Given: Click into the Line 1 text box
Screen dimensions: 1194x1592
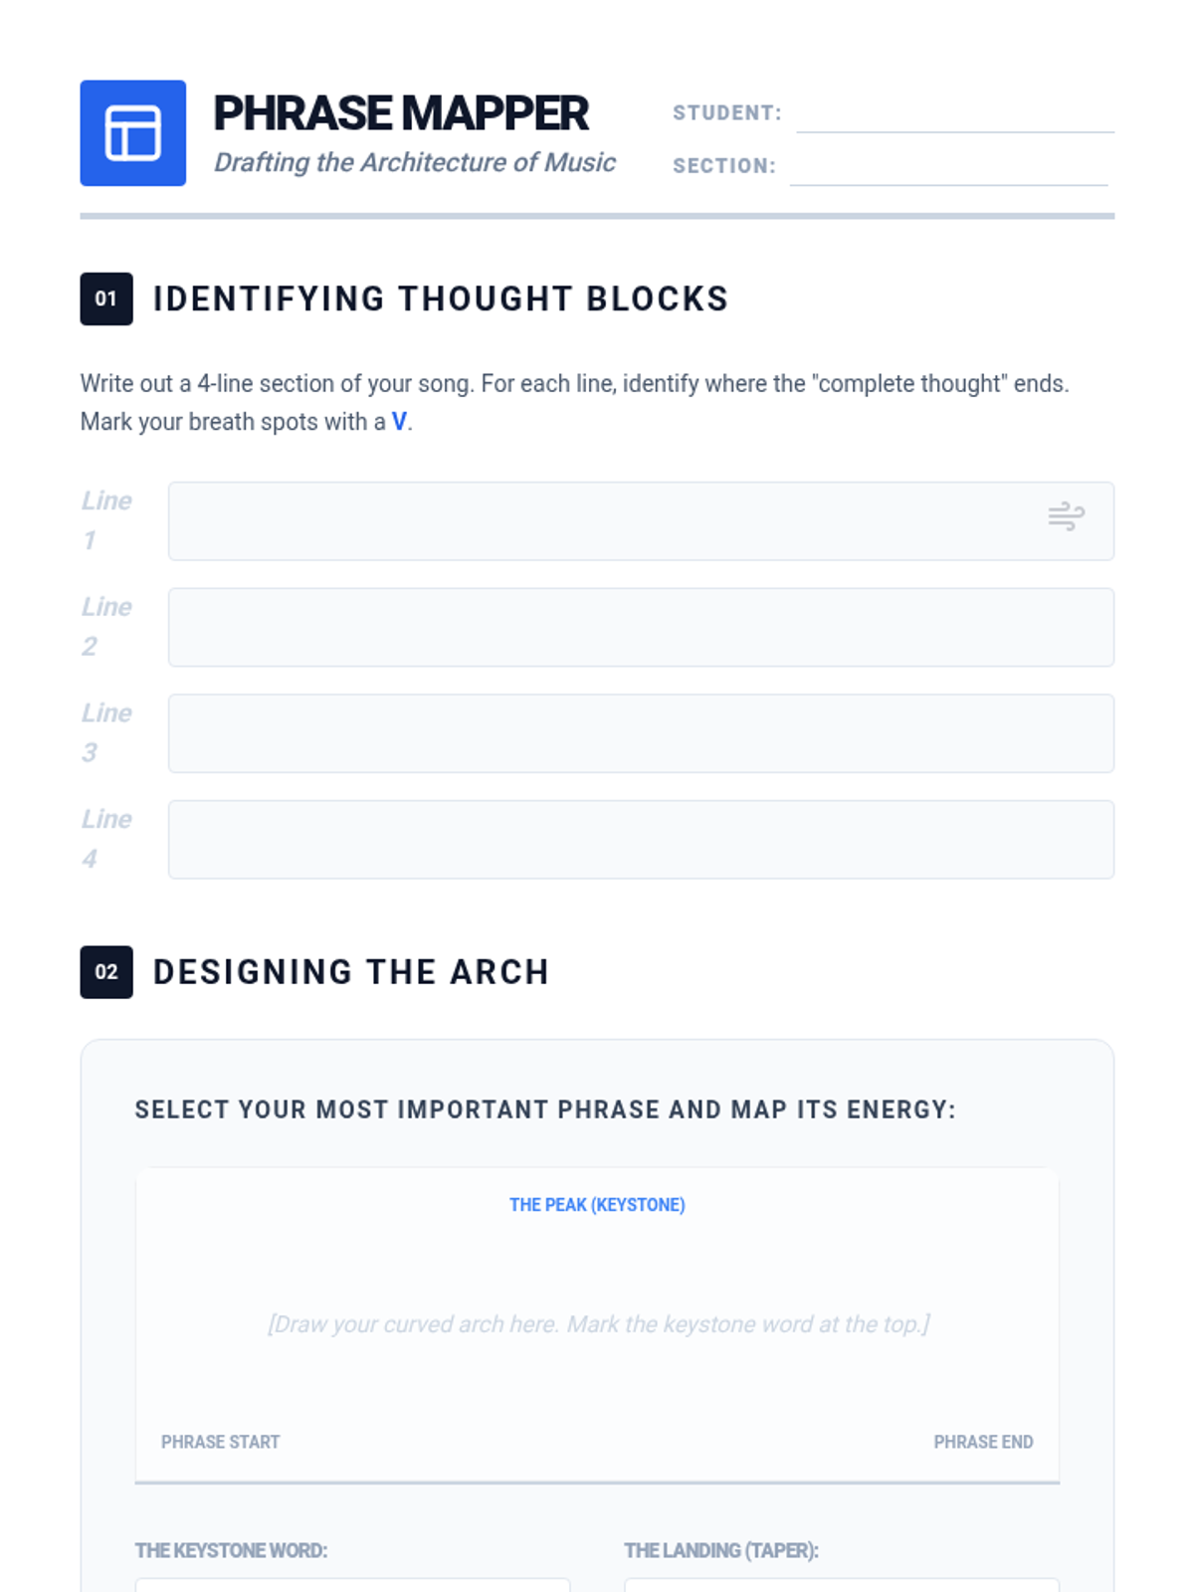Looking at the screenshot, I should pos(597,521).
